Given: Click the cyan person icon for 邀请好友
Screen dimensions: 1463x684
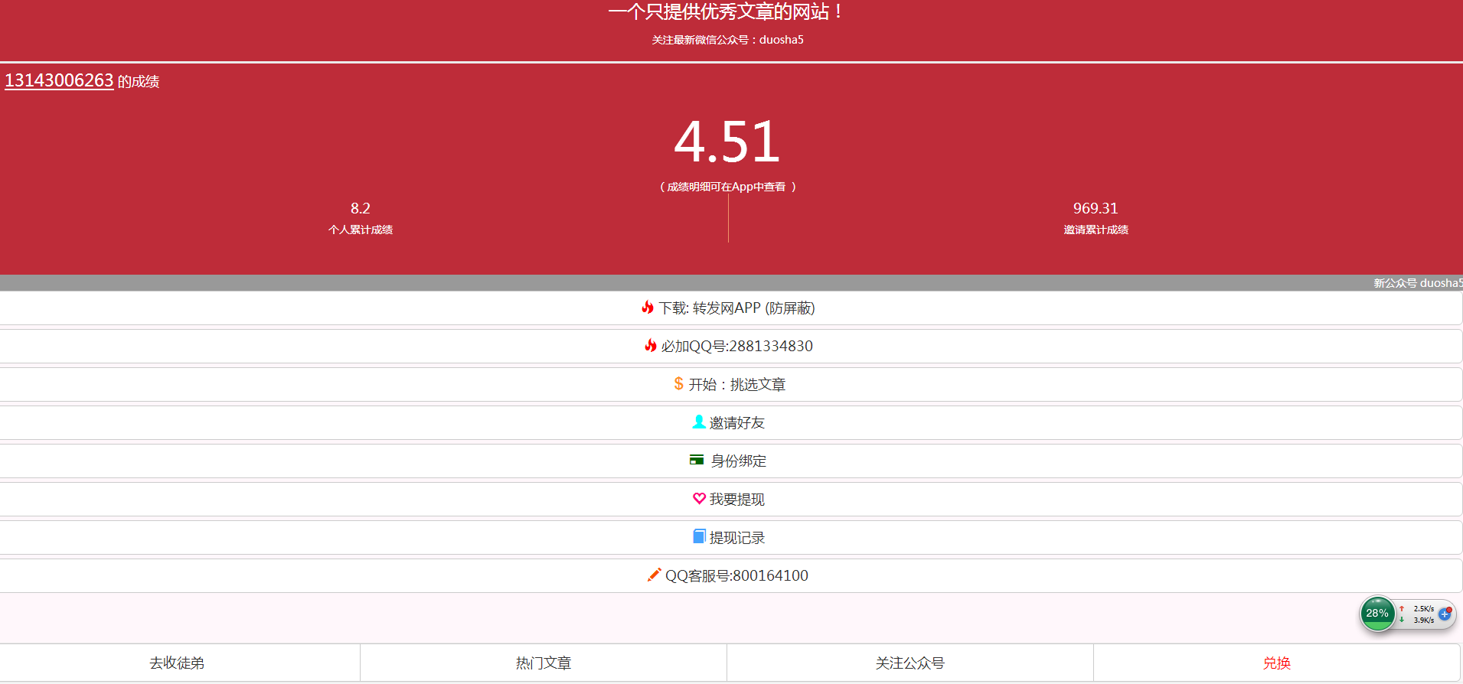Looking at the screenshot, I should [698, 422].
